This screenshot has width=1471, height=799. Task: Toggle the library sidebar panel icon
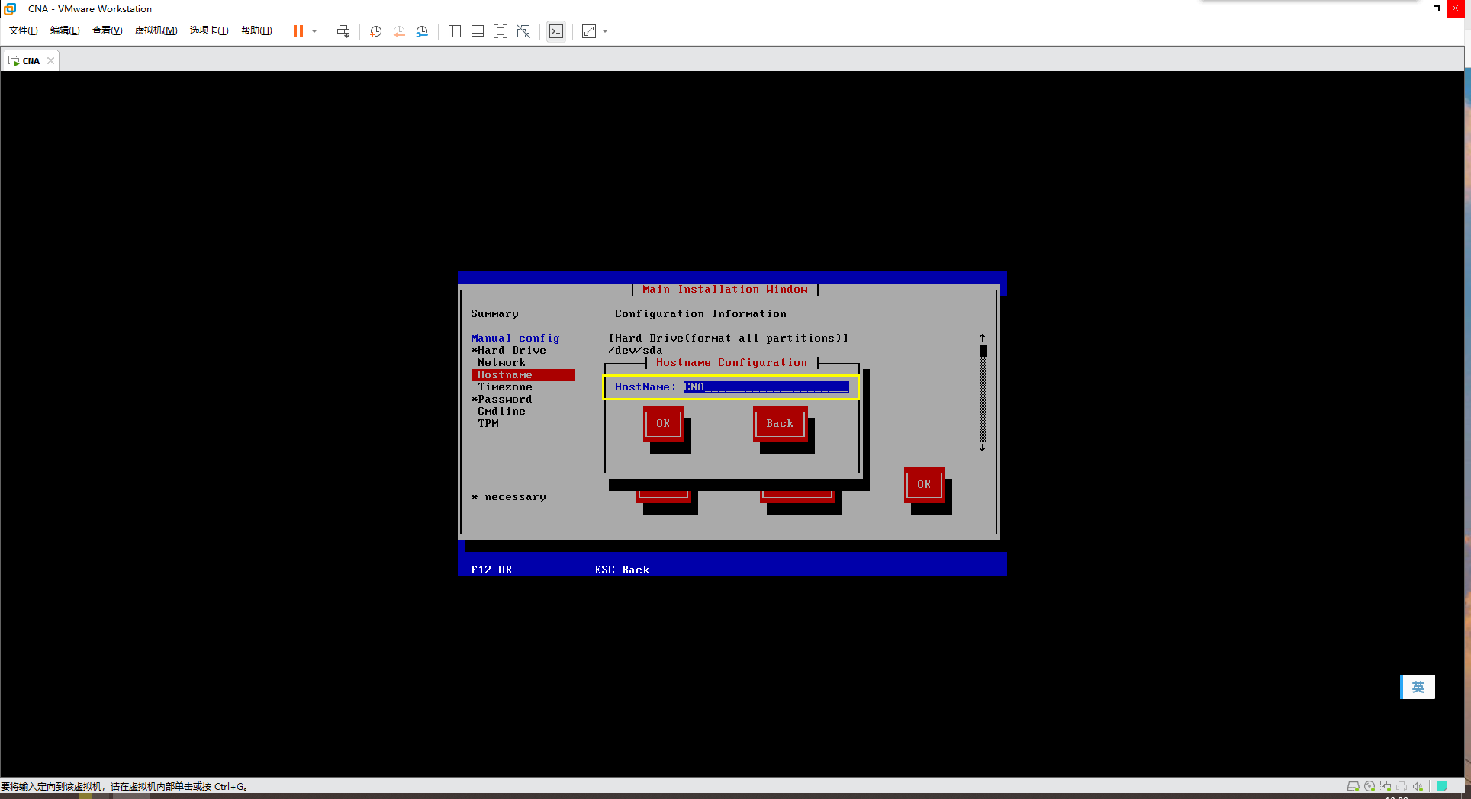[455, 31]
